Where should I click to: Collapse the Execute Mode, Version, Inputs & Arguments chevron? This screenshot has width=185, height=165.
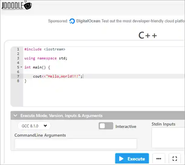pos(15,115)
